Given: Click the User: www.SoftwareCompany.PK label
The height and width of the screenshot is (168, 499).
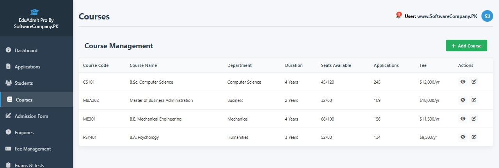Looking at the screenshot, I should [441, 16].
